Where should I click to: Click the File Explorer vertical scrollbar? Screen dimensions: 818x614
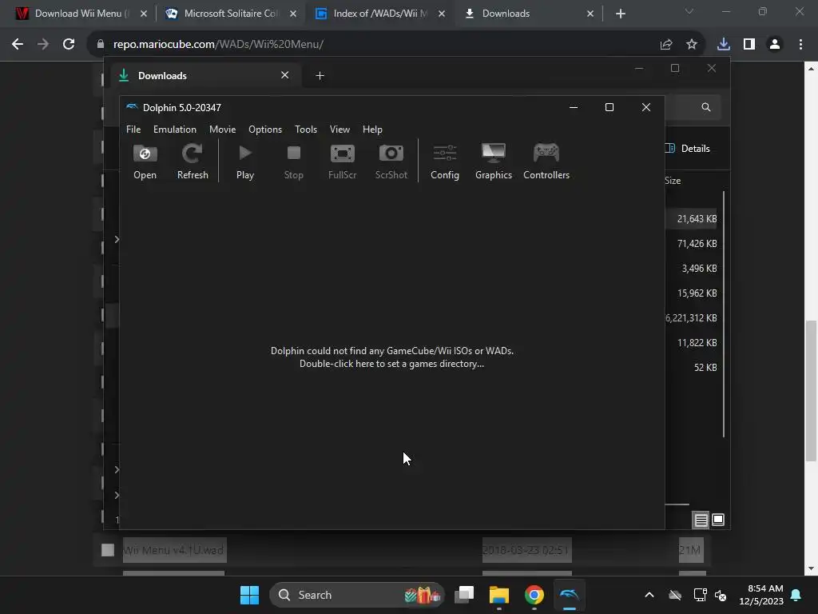point(724,314)
